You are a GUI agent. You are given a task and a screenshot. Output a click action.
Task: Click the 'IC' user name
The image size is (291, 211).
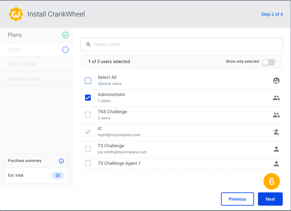click(x=100, y=129)
